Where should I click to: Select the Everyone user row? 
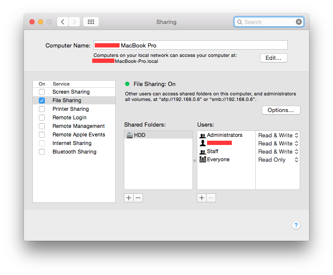coord(226,160)
